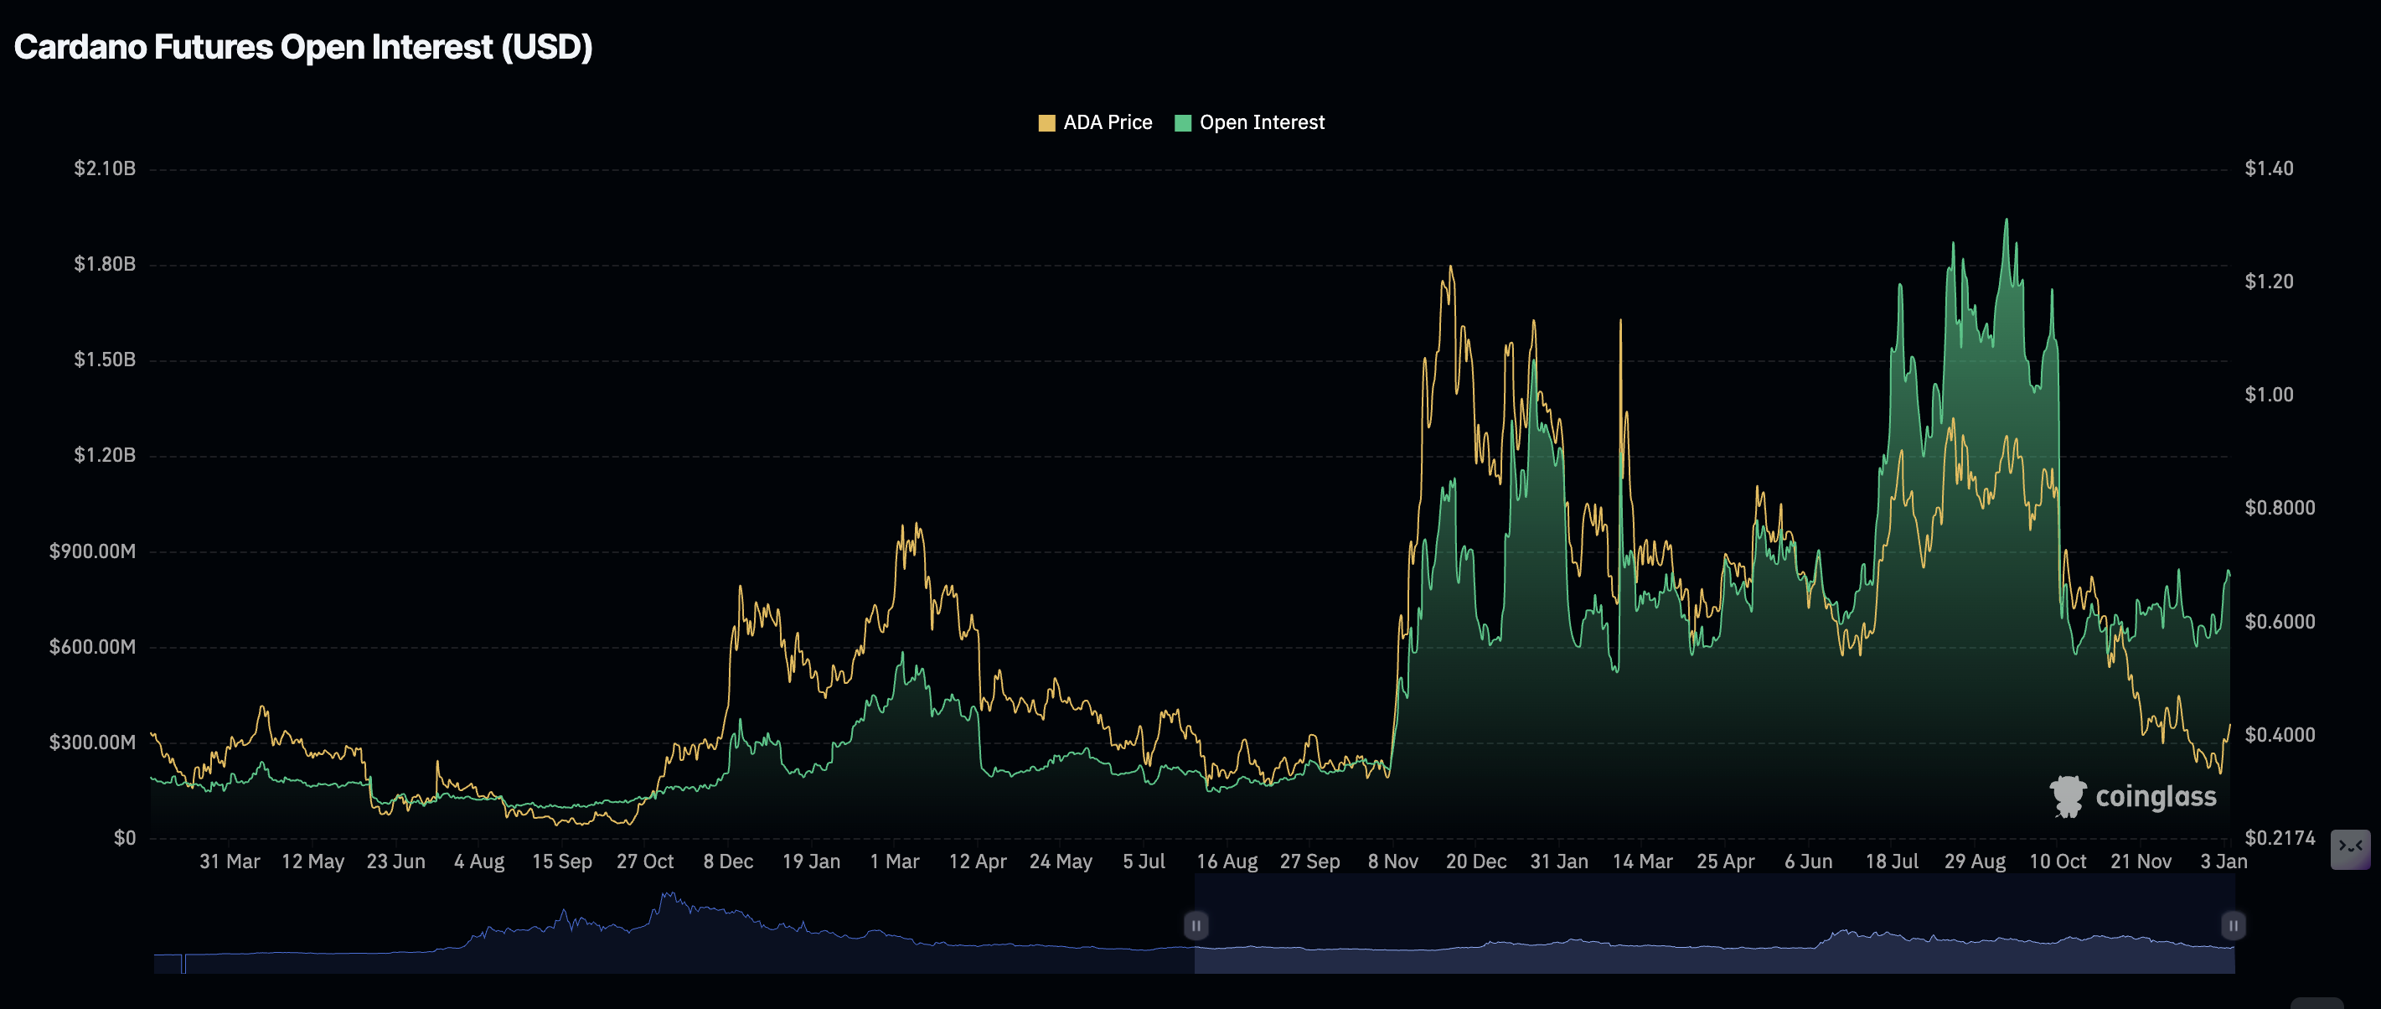
Task: Click the $2.10B axis label
Action: pyautogui.click(x=105, y=168)
